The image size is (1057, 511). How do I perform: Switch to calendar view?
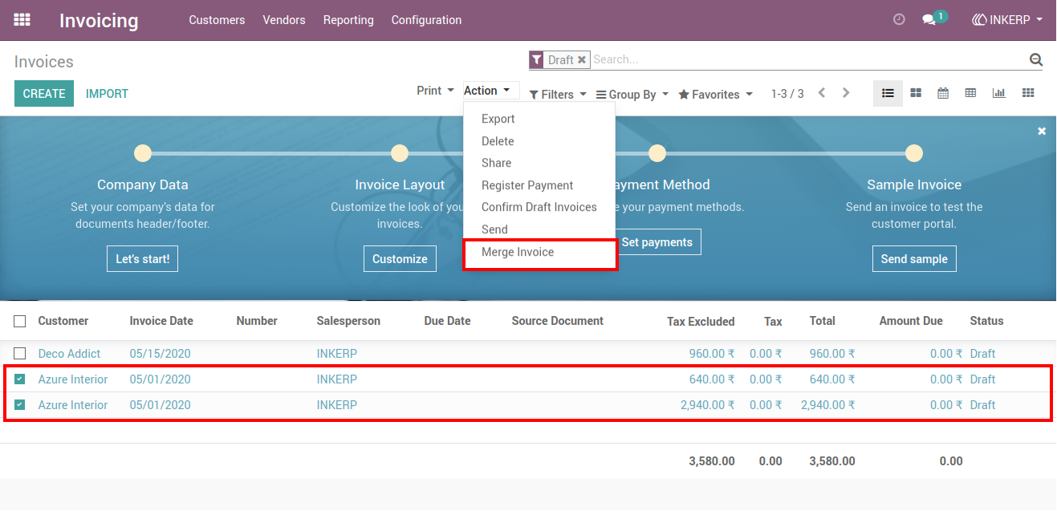(943, 93)
